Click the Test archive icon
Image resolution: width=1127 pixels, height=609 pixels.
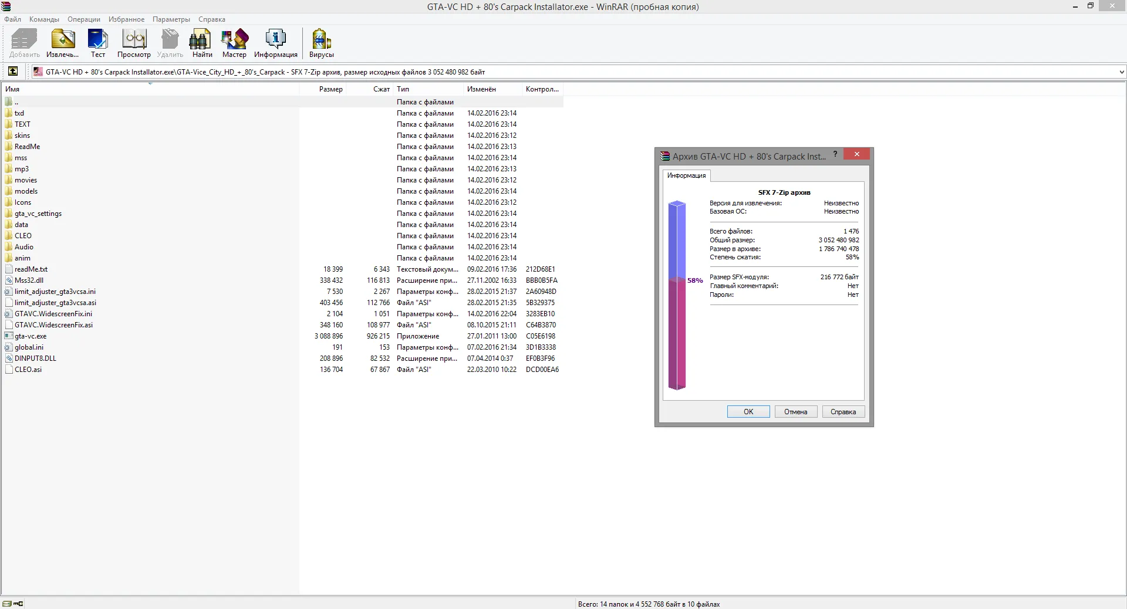[x=97, y=43]
